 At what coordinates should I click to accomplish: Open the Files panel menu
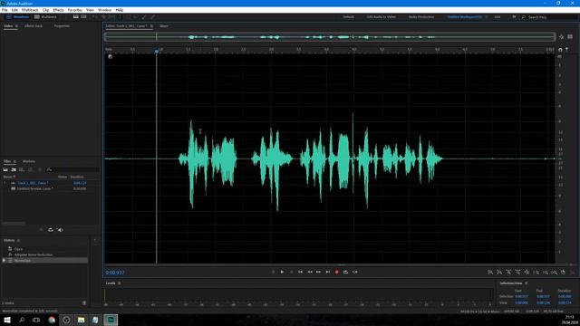coord(14,161)
